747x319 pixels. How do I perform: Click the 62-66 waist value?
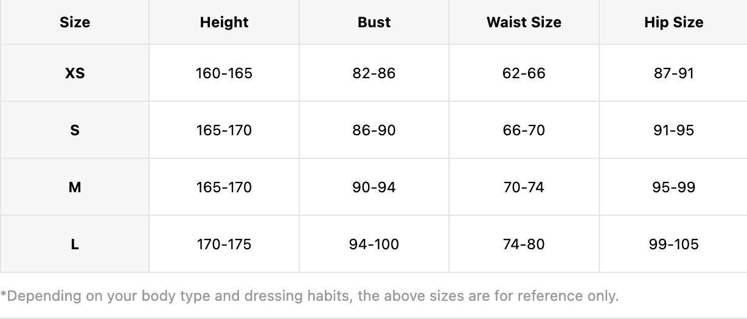coord(524,73)
